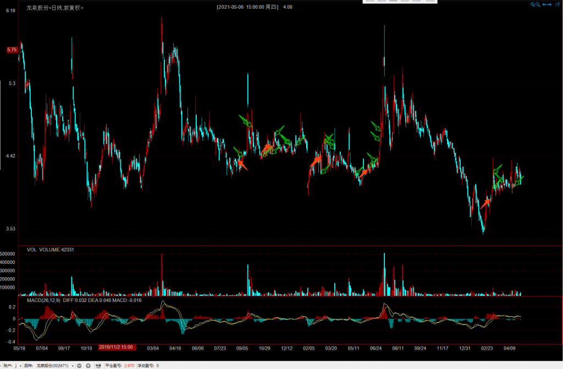Click the 平仓盈亏 2,670 value
Screen dimensions: 563x369
click(x=129, y=365)
